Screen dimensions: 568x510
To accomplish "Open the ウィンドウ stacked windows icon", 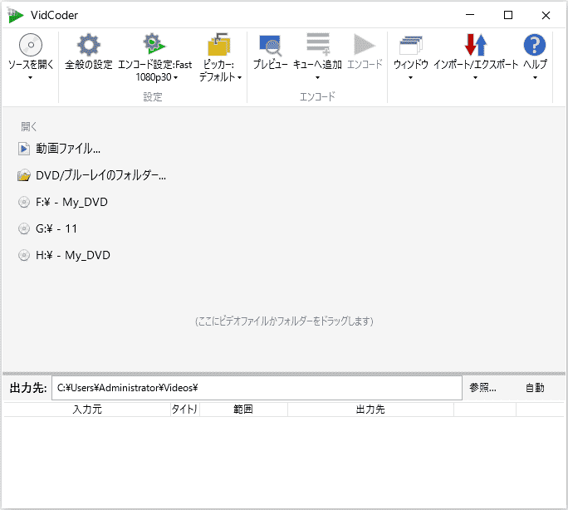I will coord(411,45).
